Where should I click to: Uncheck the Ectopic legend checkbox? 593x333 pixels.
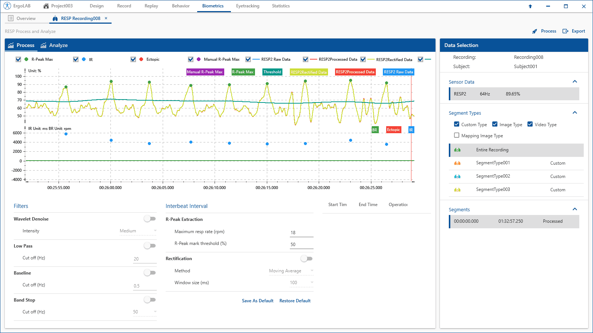[x=133, y=59]
